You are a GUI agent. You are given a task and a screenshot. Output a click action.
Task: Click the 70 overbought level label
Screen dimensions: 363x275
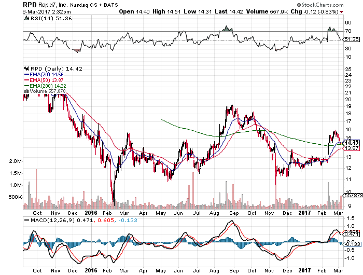(x=348, y=31)
